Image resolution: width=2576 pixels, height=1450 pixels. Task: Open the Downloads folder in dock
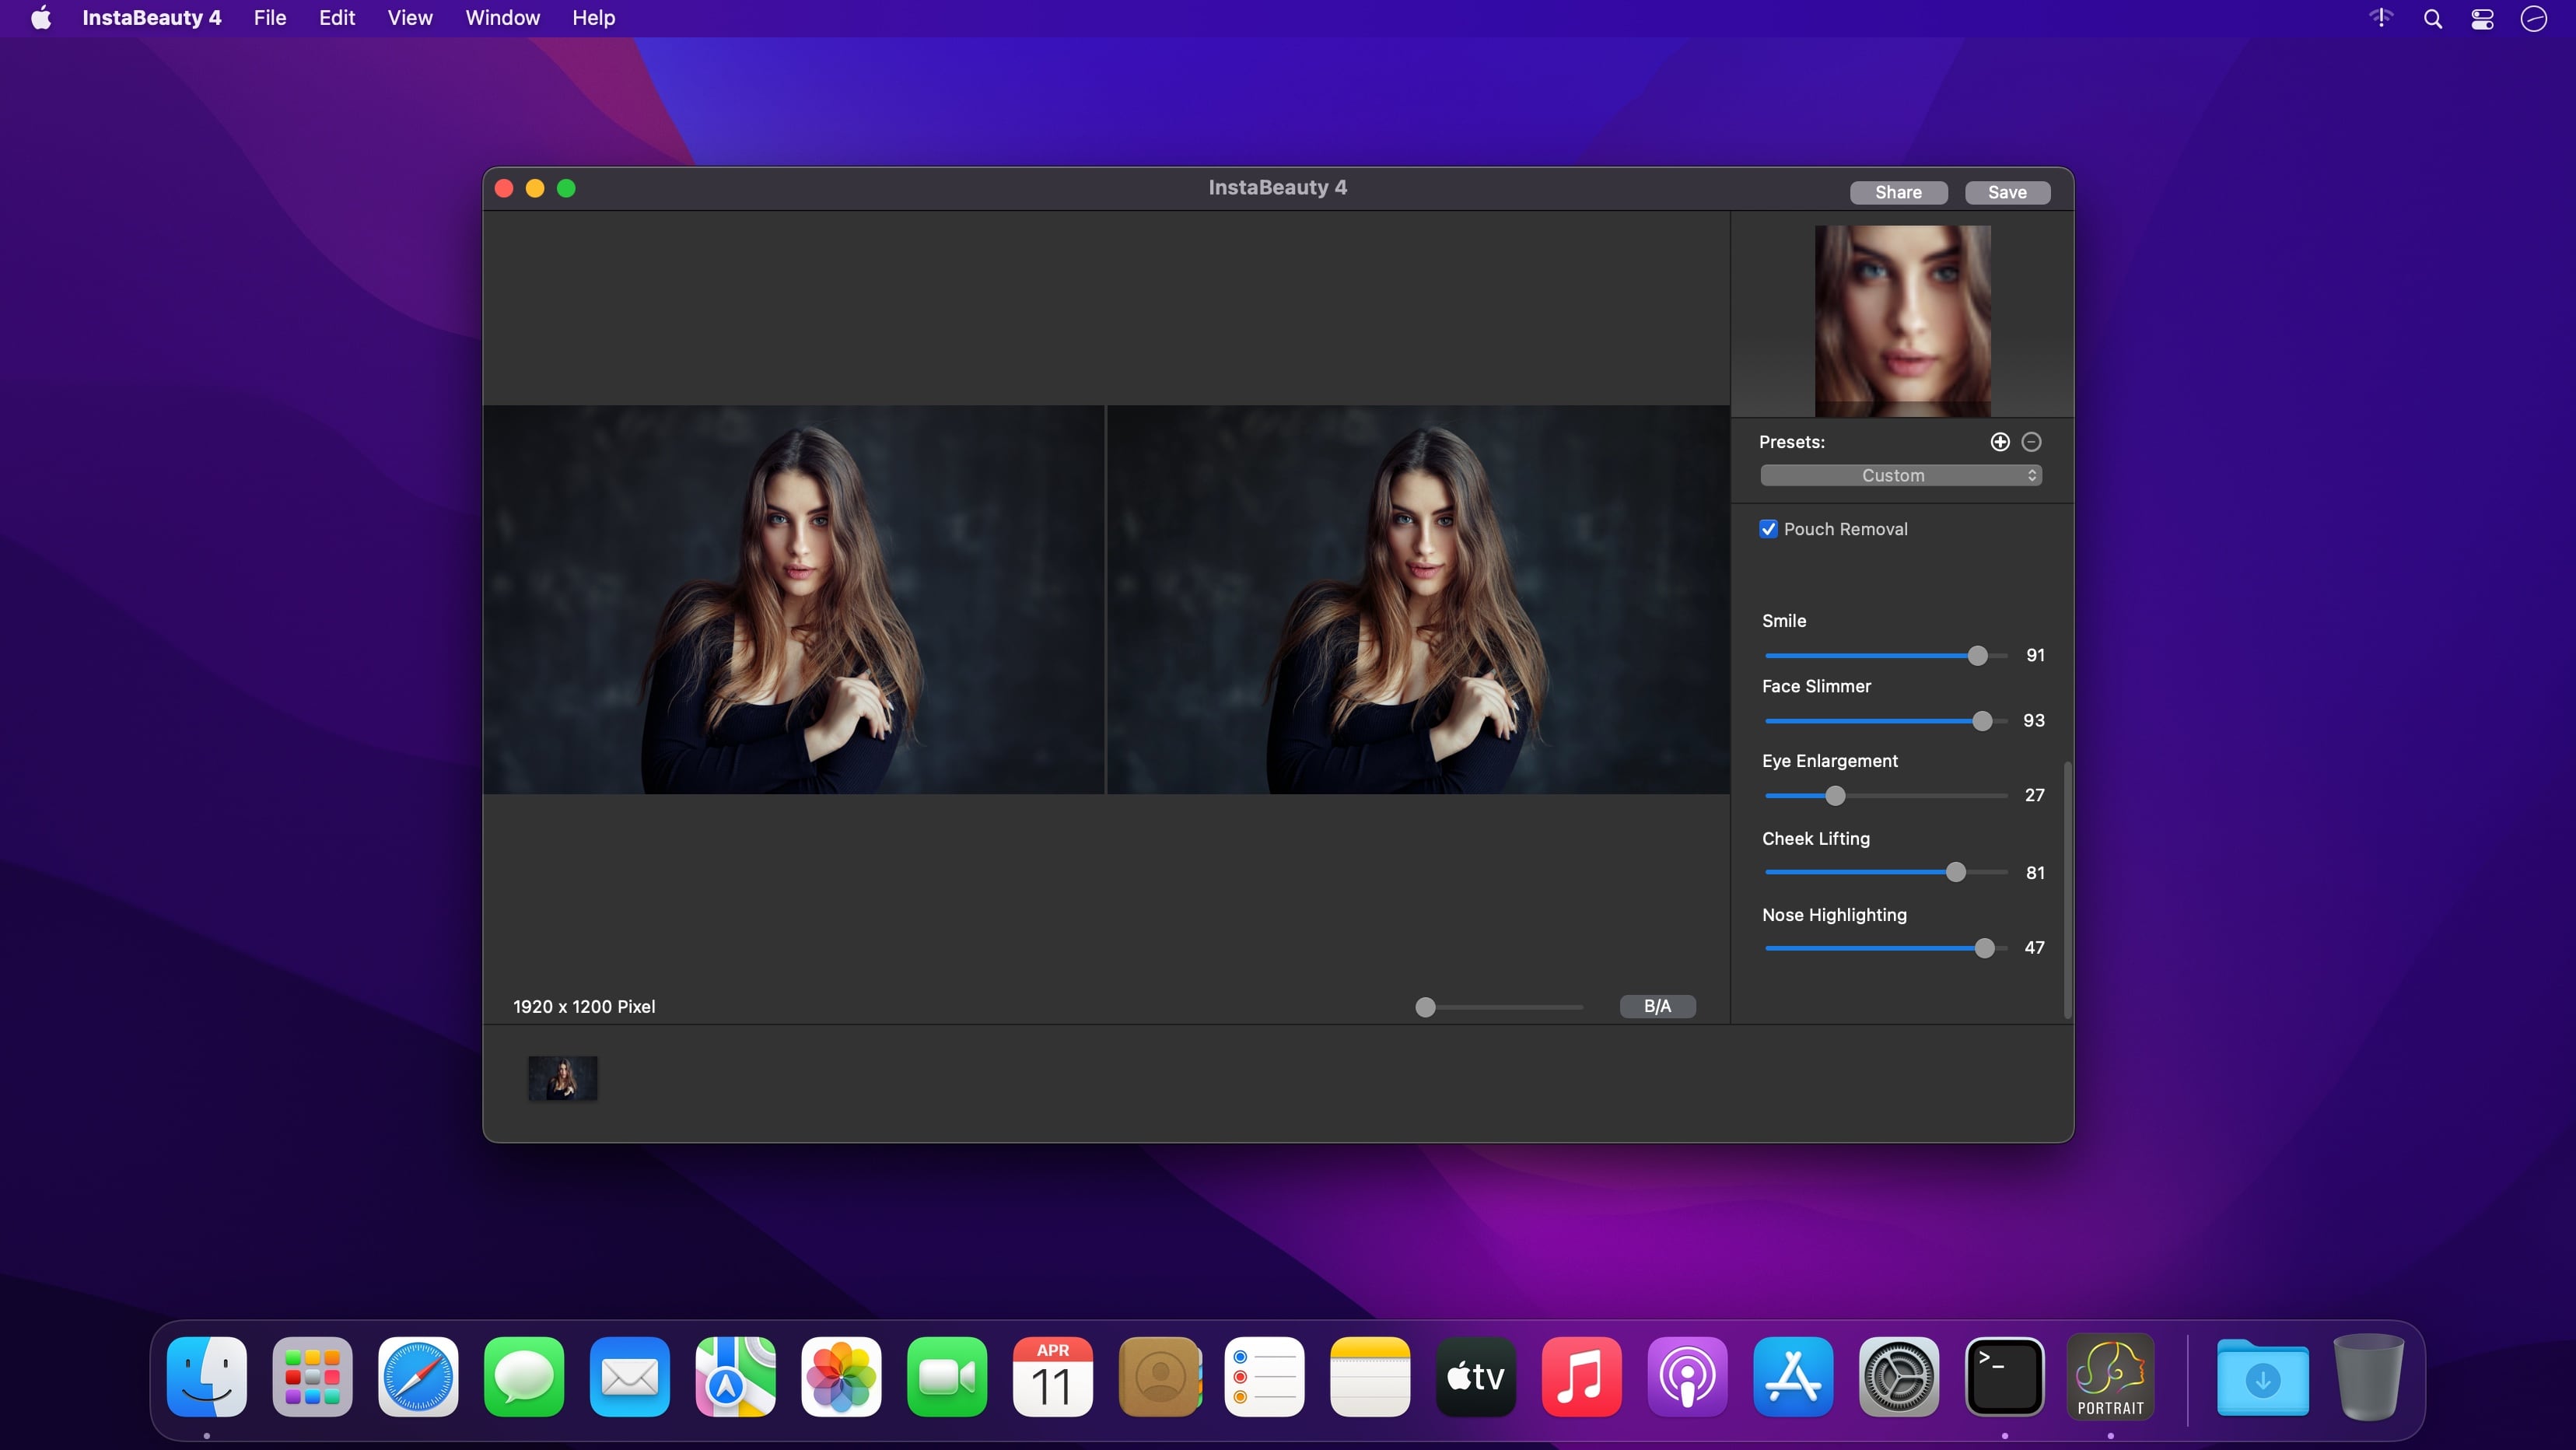tap(2262, 1377)
